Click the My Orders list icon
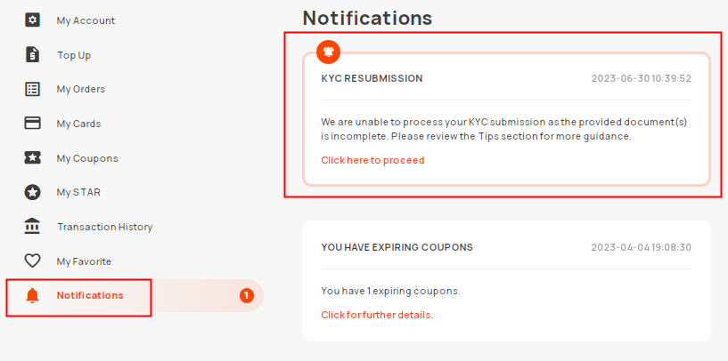Image resolution: width=728 pixels, height=361 pixels. (x=32, y=89)
